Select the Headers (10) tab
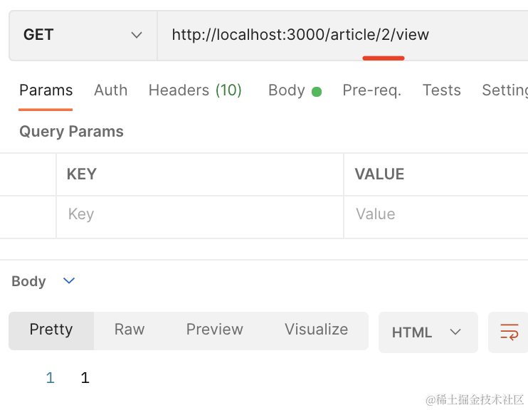The width and height of the screenshot is (528, 410). 195,90
